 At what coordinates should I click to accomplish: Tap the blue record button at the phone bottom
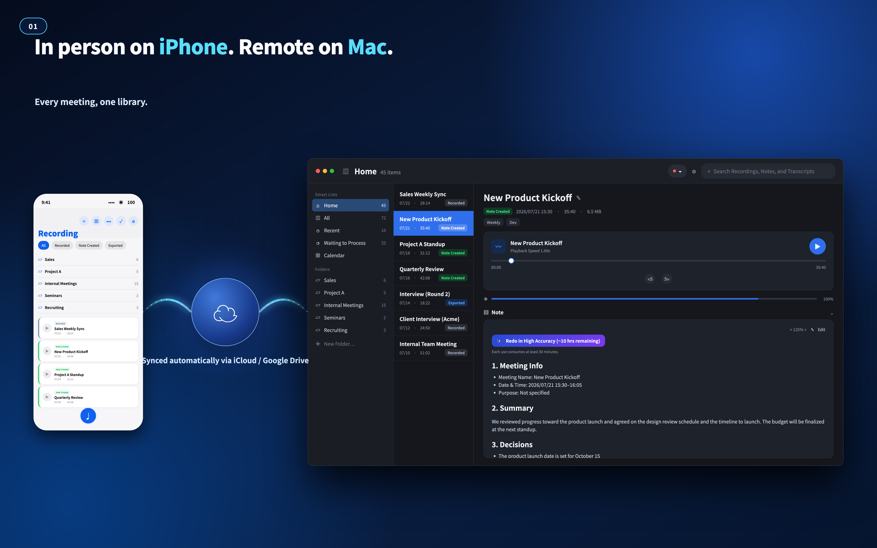(88, 416)
